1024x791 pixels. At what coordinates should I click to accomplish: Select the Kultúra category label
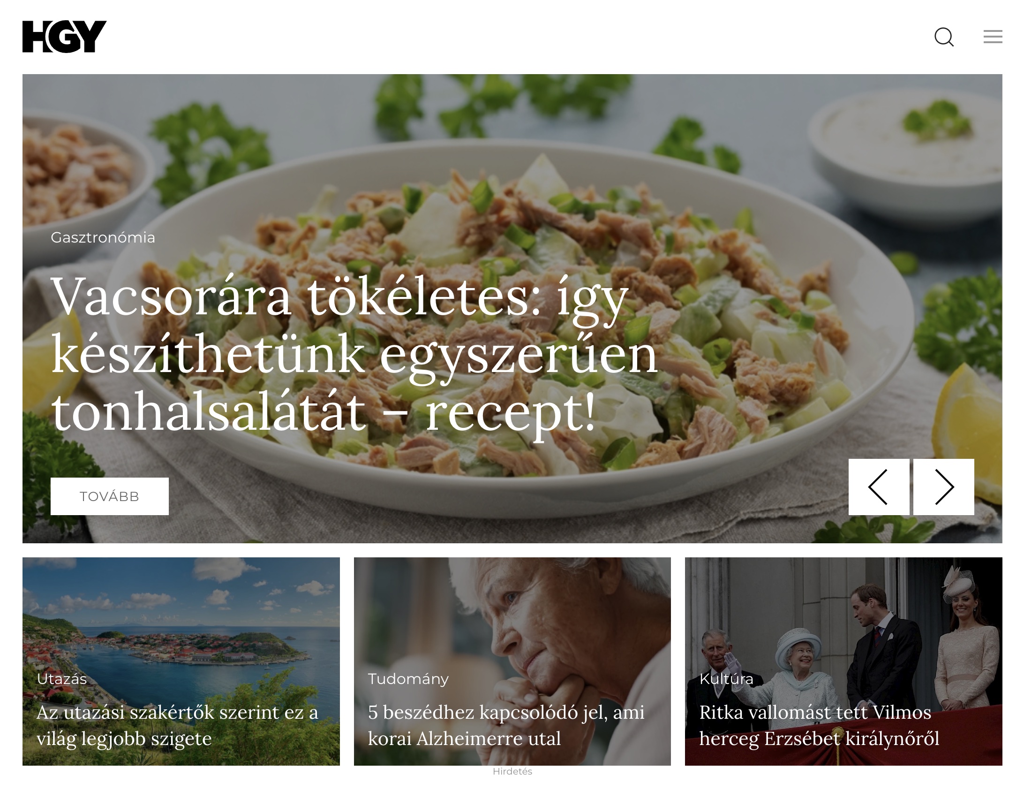726,679
